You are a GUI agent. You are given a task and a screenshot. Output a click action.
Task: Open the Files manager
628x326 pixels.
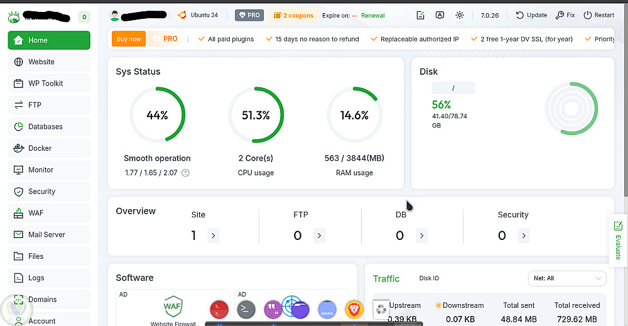coord(49,256)
